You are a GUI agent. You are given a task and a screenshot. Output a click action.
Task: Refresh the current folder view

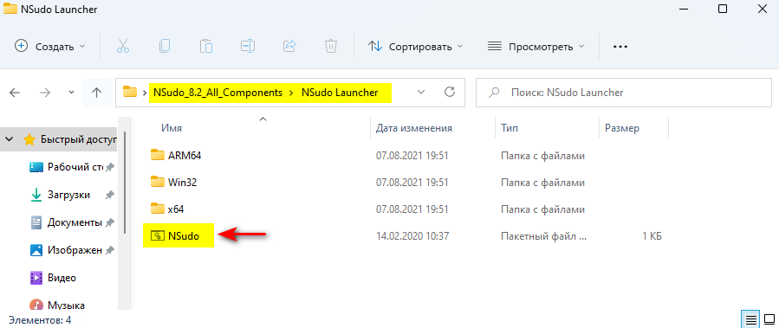[450, 92]
